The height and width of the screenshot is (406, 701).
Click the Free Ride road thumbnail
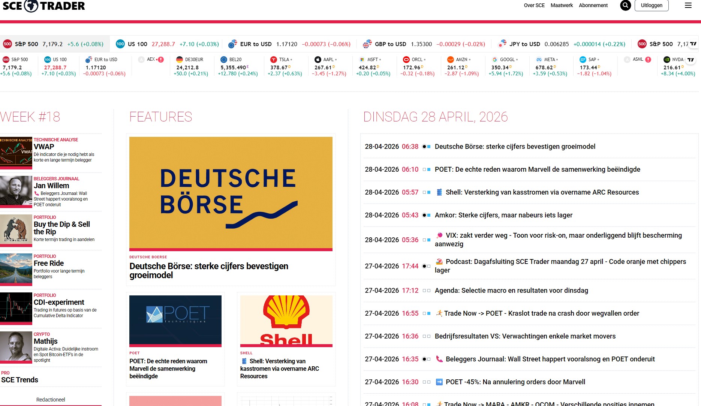pos(16,270)
